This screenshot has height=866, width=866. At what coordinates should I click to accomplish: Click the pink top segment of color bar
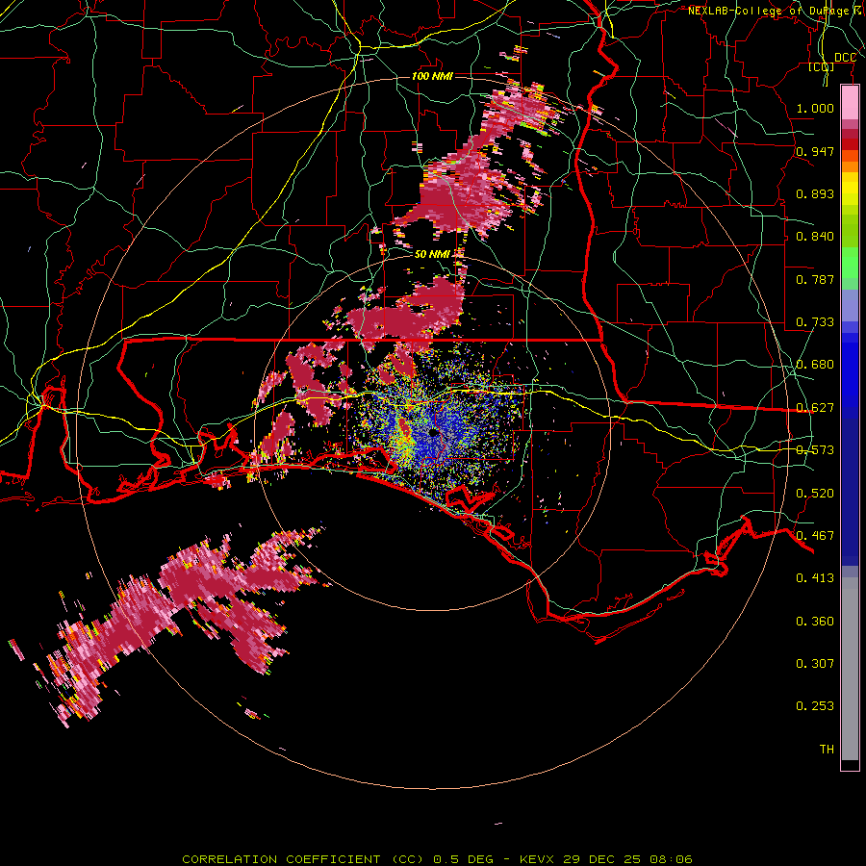pyautogui.click(x=850, y=103)
